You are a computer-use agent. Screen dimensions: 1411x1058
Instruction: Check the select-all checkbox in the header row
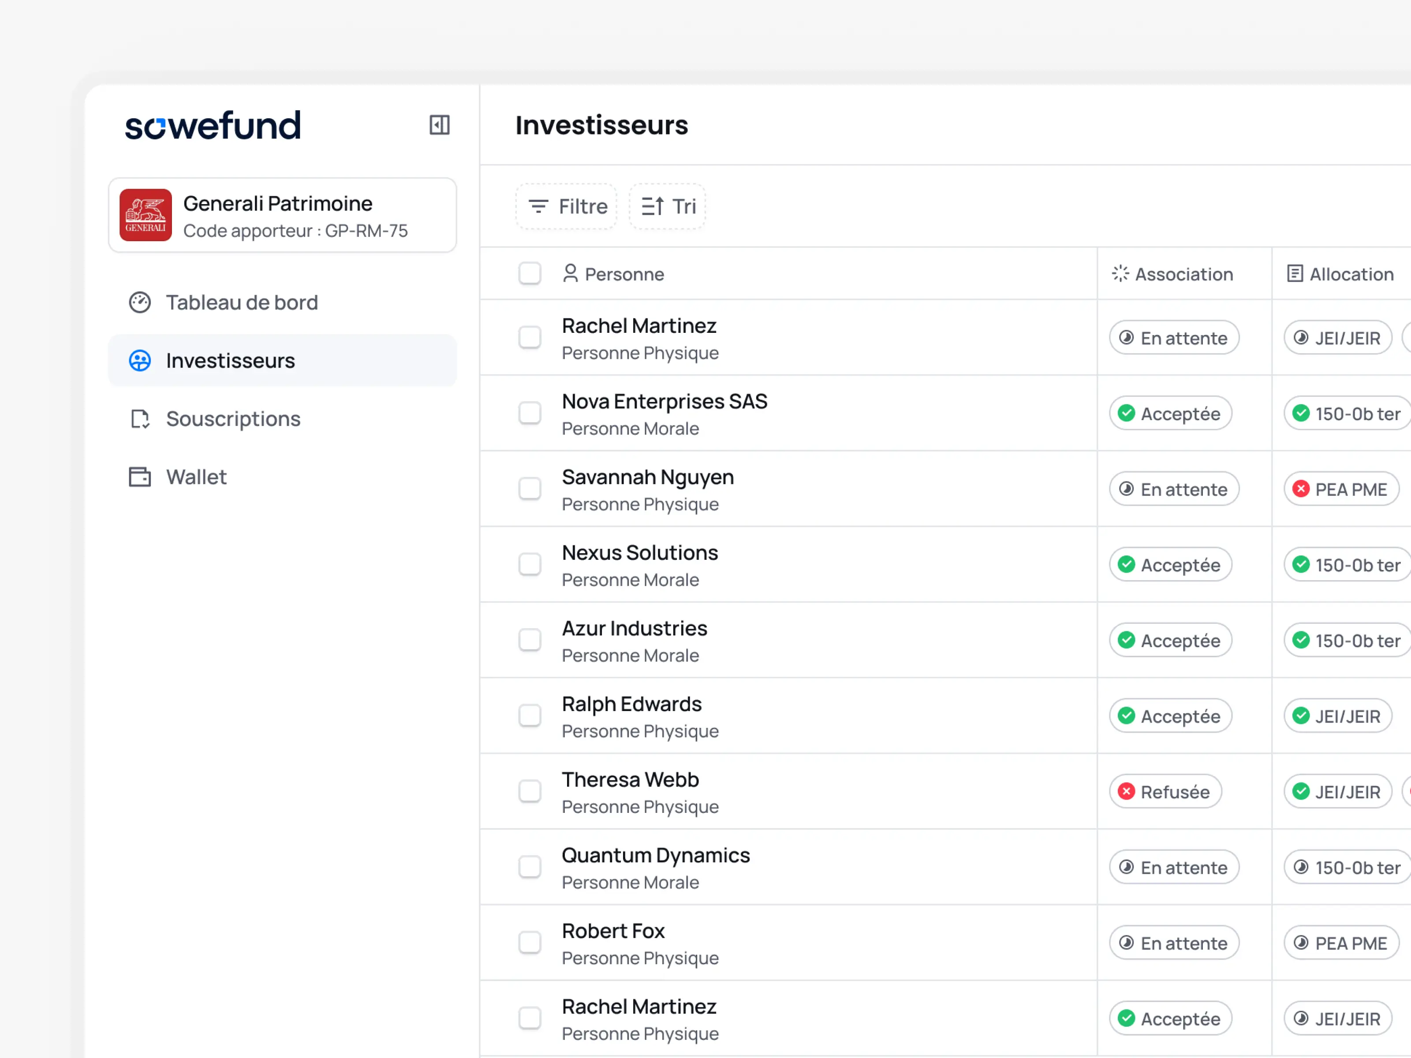pyautogui.click(x=530, y=274)
